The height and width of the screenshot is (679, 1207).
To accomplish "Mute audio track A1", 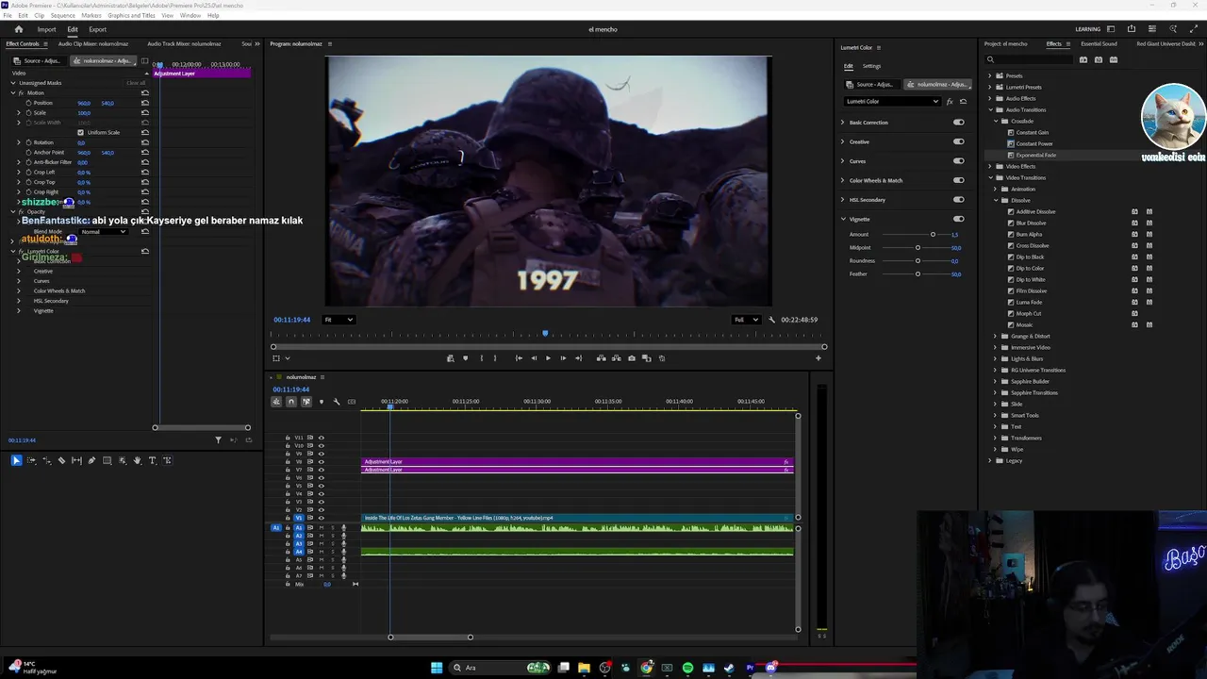I will [x=322, y=527].
